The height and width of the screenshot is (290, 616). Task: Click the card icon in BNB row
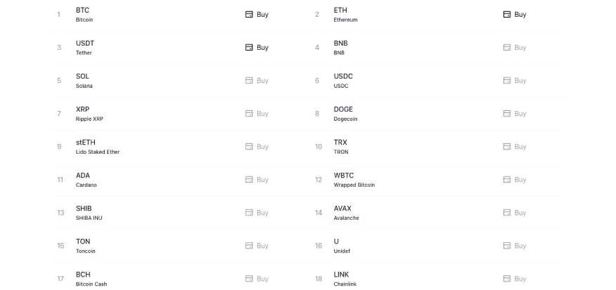tap(506, 48)
